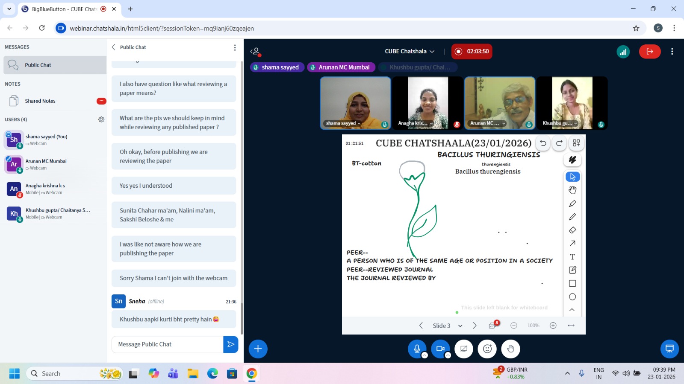
Task: Toggle screen sharing button
Action: 464,349
